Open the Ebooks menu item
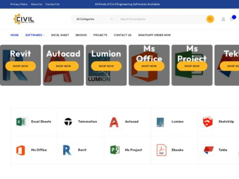This screenshot has height=179, width=239. pyautogui.click(x=81, y=35)
